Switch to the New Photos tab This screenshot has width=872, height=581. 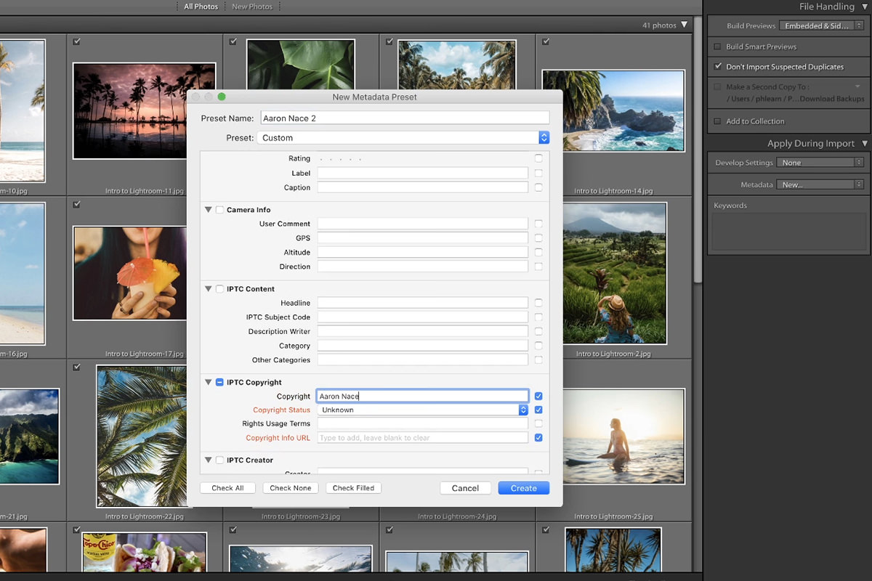pyautogui.click(x=252, y=7)
